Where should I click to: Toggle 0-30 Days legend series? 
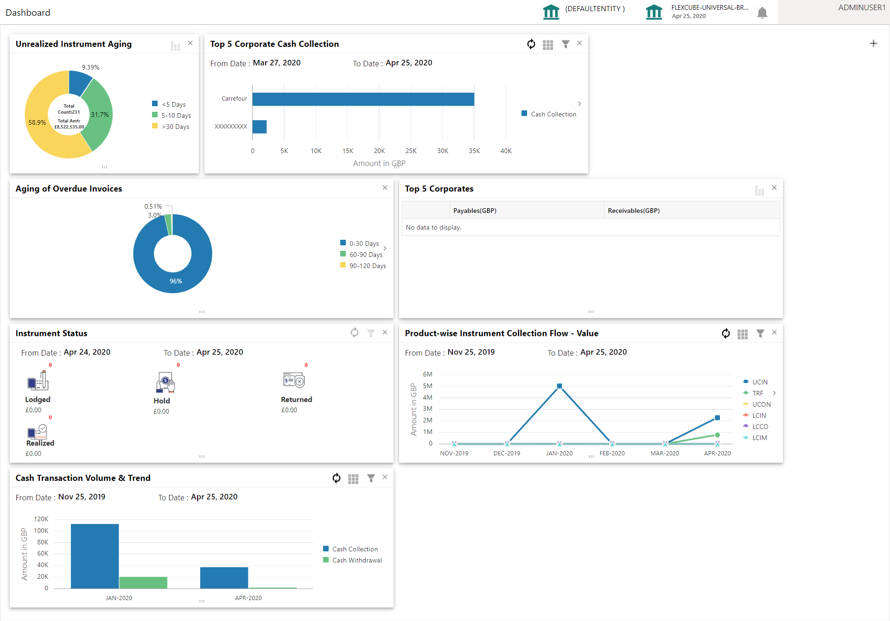(x=360, y=243)
